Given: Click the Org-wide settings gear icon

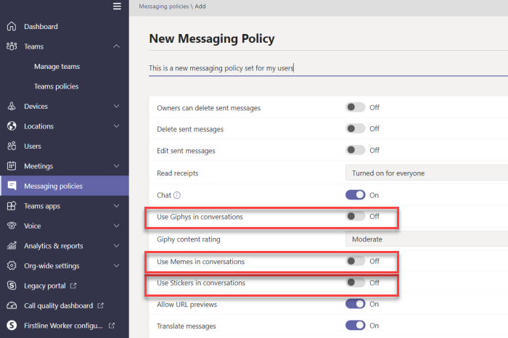Looking at the screenshot, I should click(12, 265).
